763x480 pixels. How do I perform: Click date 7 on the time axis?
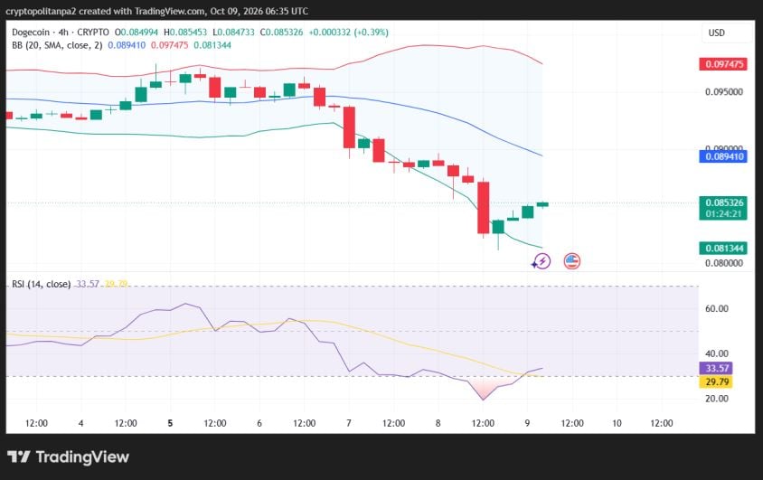348,423
